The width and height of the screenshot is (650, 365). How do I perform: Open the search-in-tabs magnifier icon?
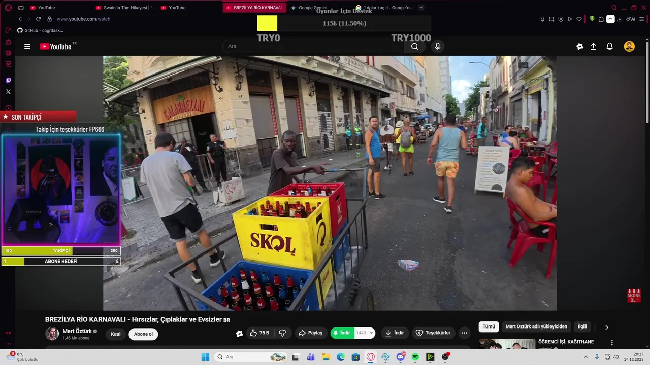point(614,8)
